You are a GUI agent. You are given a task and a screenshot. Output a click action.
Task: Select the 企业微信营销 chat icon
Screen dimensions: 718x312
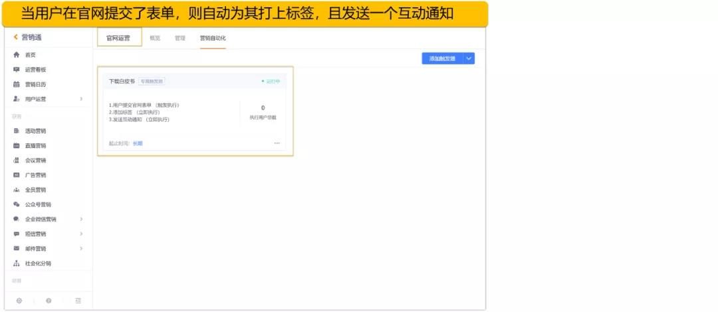click(17, 219)
